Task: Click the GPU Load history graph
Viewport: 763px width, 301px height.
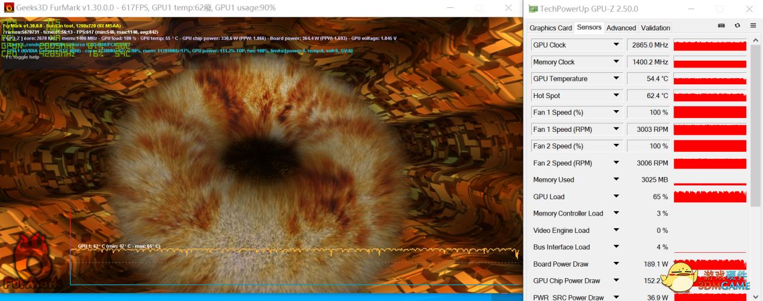Action: click(710, 197)
